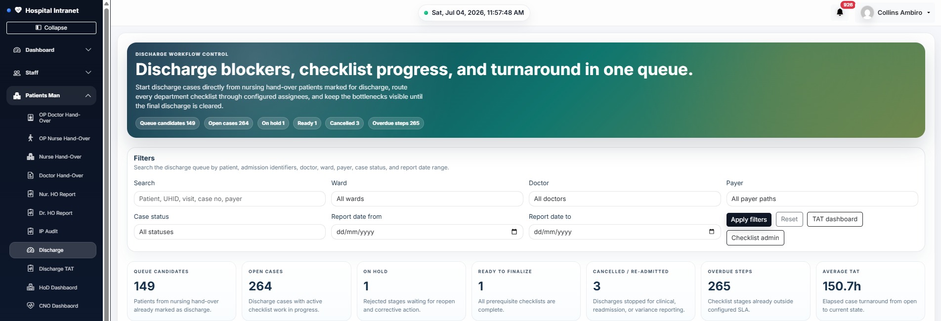
Task: Click the Hospital Intranet heart logo icon
Action: click(18, 10)
